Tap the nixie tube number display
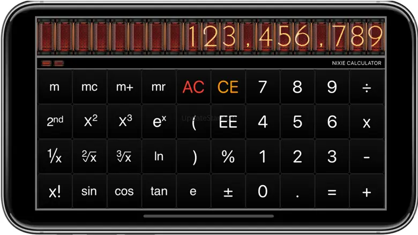The width and height of the screenshot is (418, 235). tap(211, 36)
